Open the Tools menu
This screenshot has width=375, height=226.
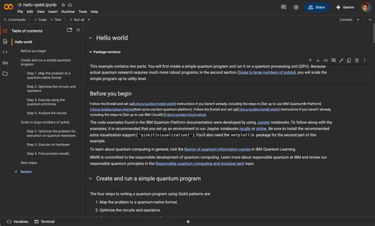[82, 11]
